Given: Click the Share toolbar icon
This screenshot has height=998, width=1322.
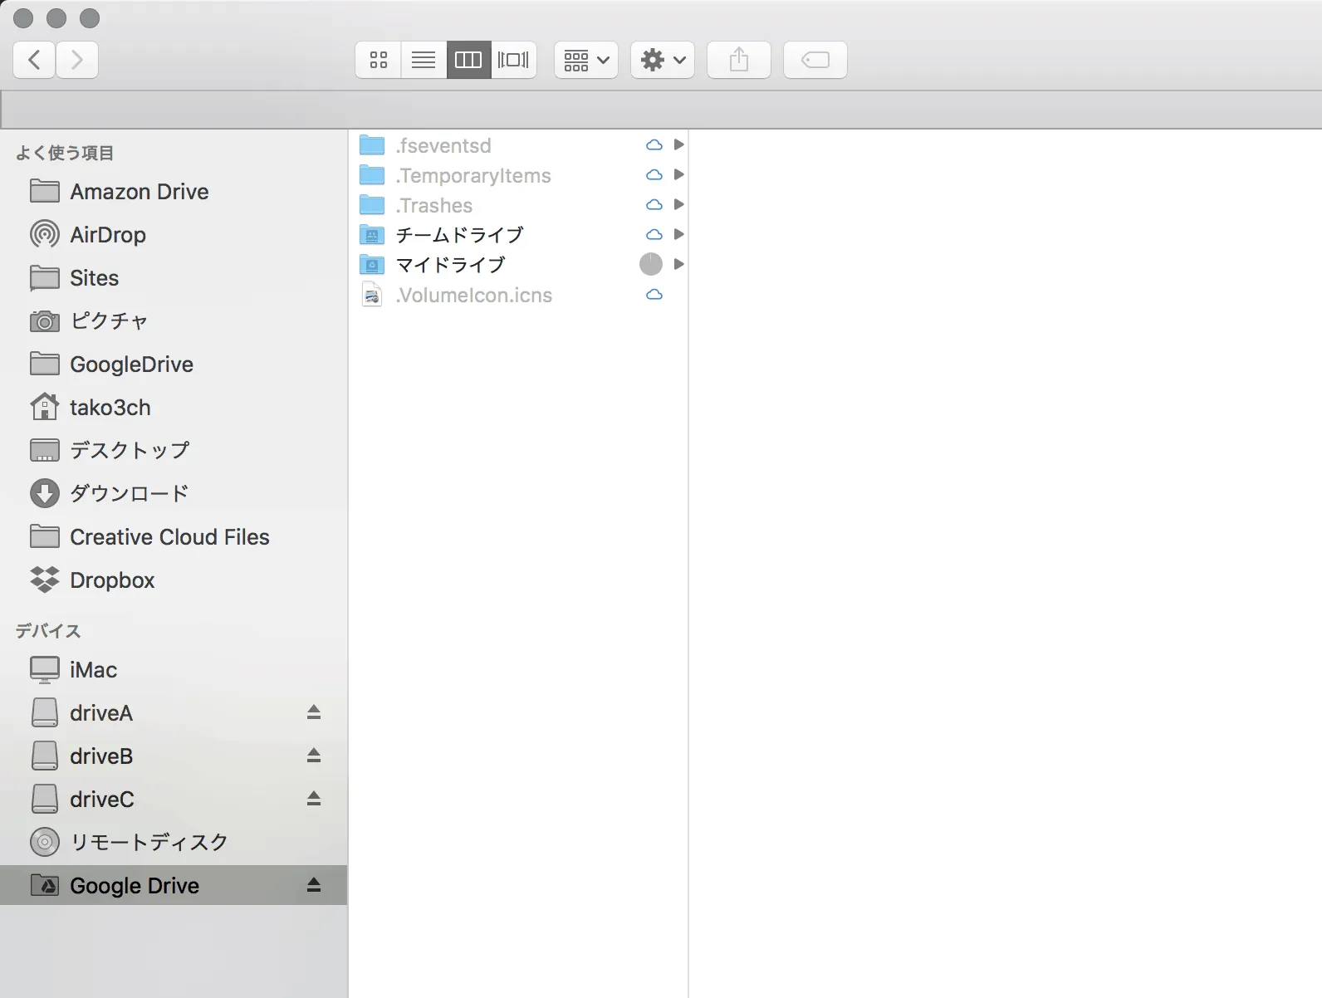Looking at the screenshot, I should coord(739,60).
